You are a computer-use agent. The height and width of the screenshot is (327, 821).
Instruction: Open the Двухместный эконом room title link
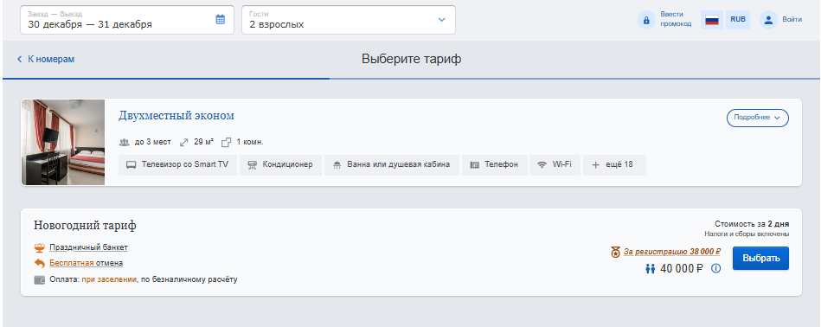click(x=176, y=116)
